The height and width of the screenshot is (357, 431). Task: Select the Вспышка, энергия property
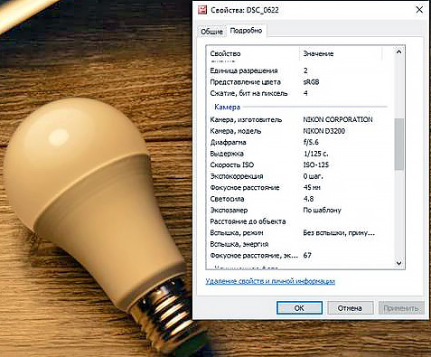click(239, 244)
